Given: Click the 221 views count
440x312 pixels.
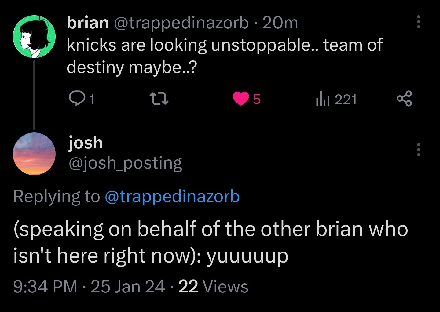Looking at the screenshot, I should tap(346, 100).
